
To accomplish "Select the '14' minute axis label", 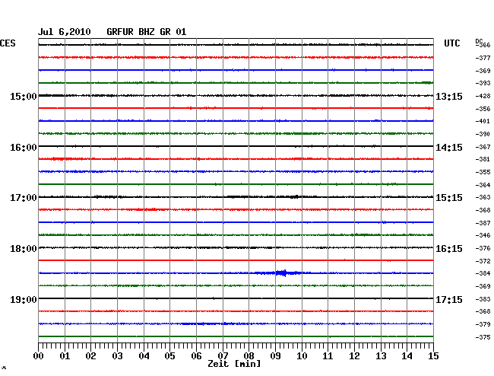I will pos(407,356).
